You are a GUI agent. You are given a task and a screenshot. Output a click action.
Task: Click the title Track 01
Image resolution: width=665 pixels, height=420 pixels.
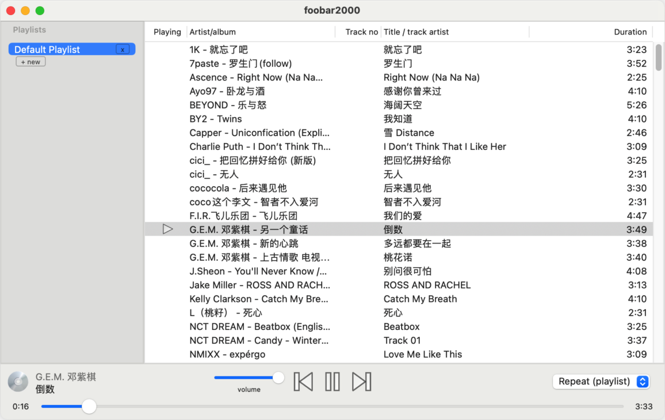pyautogui.click(x=402, y=340)
